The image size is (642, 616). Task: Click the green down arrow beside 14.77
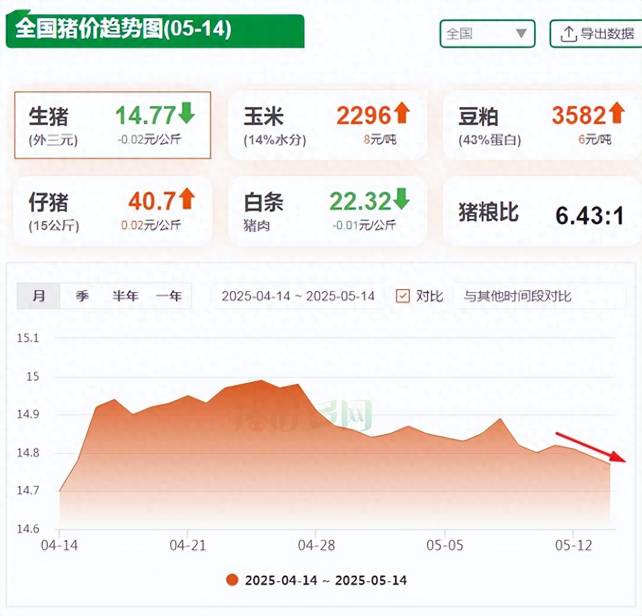[187, 113]
